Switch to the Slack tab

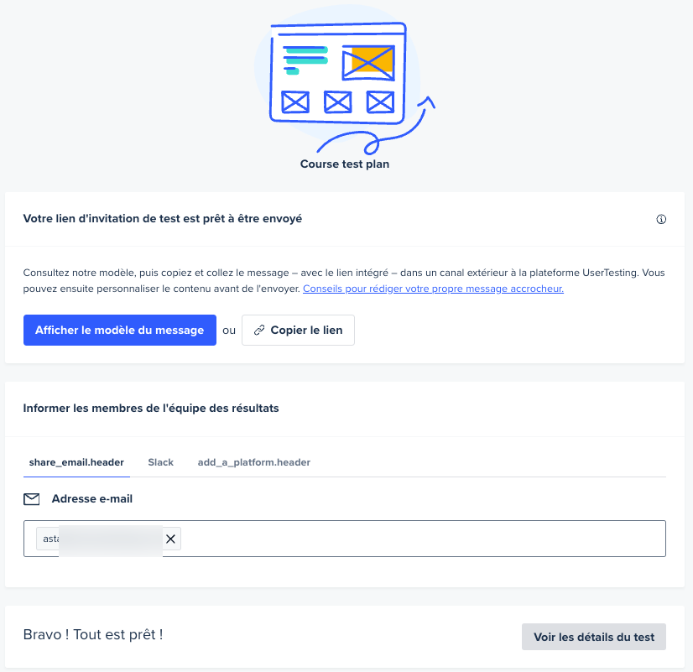click(x=160, y=462)
